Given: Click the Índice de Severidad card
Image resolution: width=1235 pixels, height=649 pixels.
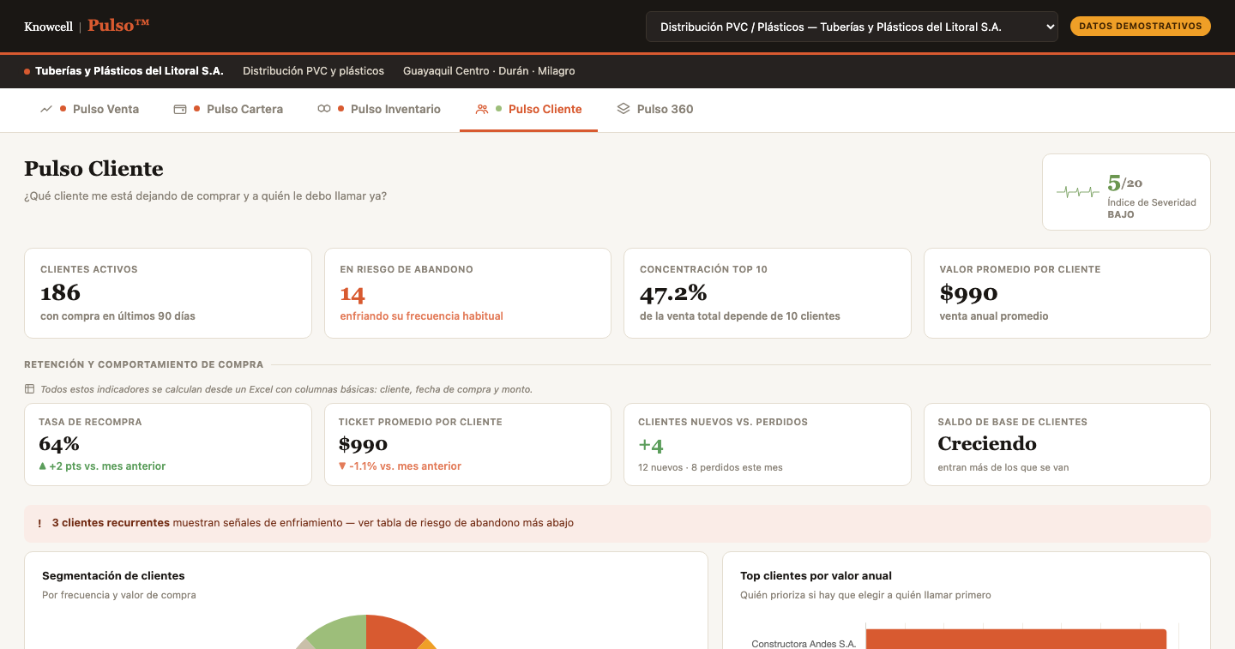Looking at the screenshot, I should (x=1126, y=192).
